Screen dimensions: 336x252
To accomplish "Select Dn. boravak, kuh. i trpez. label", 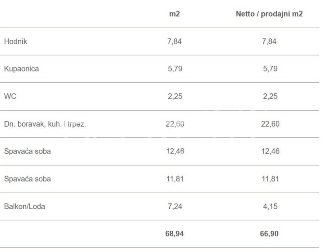I will (45, 124).
